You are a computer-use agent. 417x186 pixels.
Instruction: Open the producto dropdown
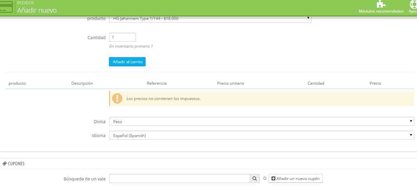210,19
